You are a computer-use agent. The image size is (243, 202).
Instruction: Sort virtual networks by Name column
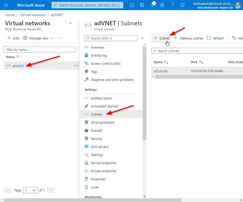click(13, 57)
